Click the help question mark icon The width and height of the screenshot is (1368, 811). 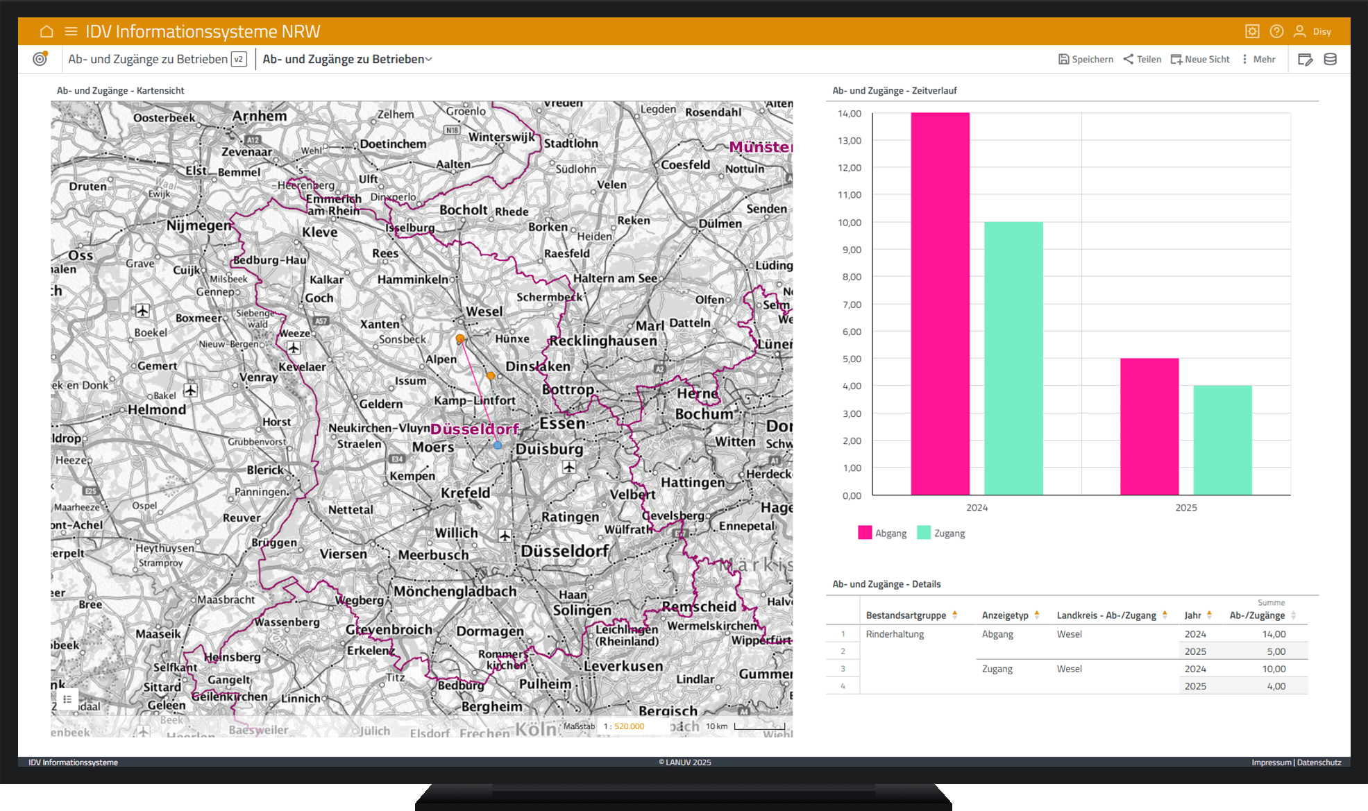click(1276, 31)
